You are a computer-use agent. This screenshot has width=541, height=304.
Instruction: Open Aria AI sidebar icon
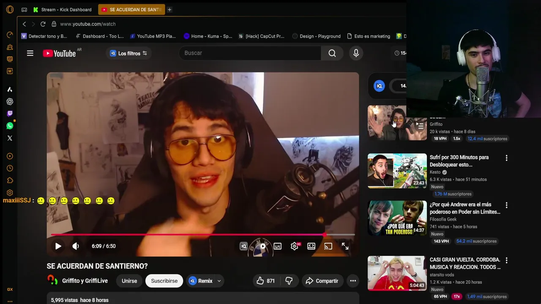pos(10,90)
